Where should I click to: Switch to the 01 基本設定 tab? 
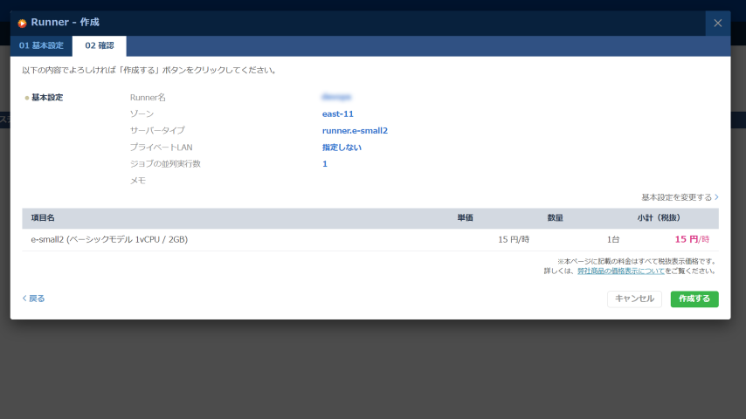(42, 45)
